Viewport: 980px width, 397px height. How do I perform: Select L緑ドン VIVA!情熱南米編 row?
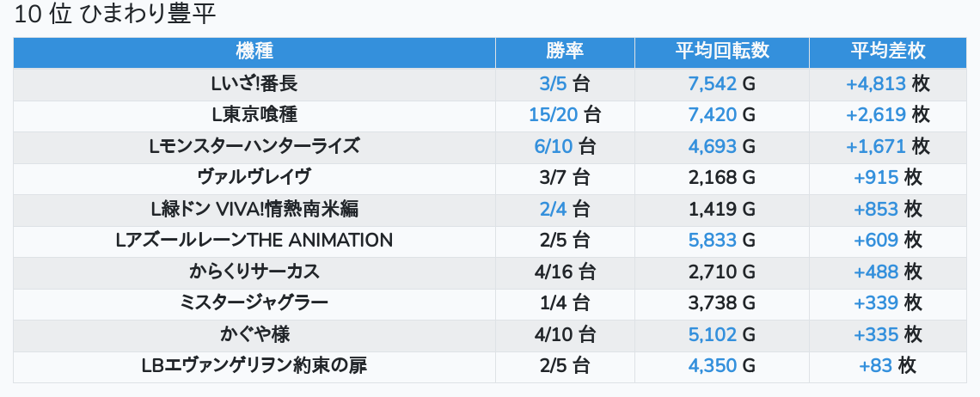click(x=490, y=210)
